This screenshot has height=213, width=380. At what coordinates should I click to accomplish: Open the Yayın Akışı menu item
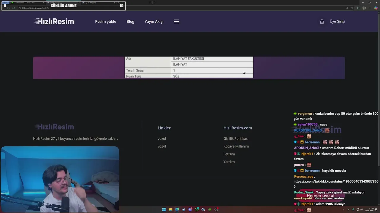tap(154, 21)
